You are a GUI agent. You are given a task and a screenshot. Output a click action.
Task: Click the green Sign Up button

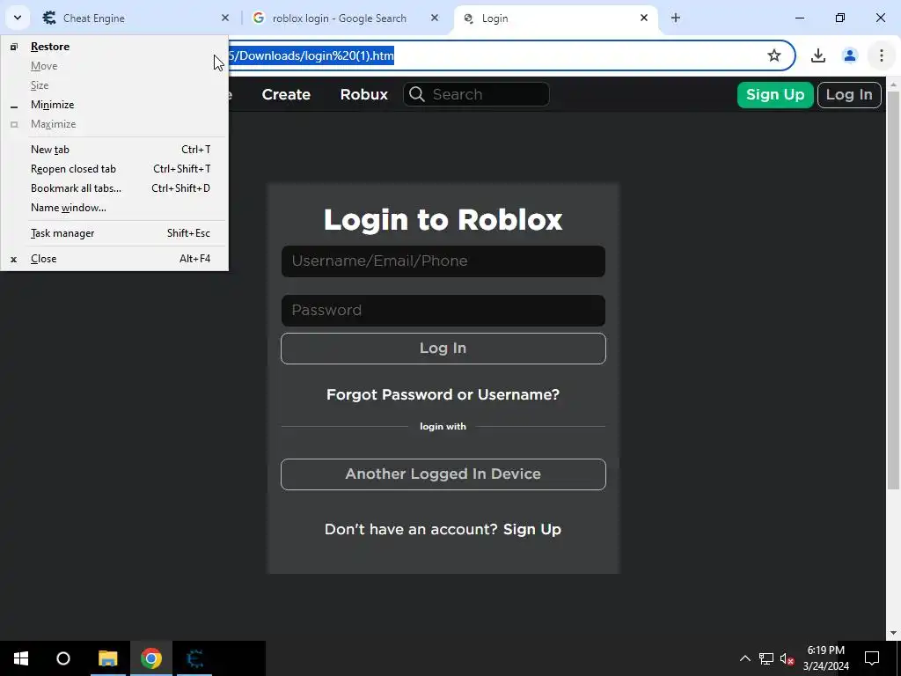[775, 95]
